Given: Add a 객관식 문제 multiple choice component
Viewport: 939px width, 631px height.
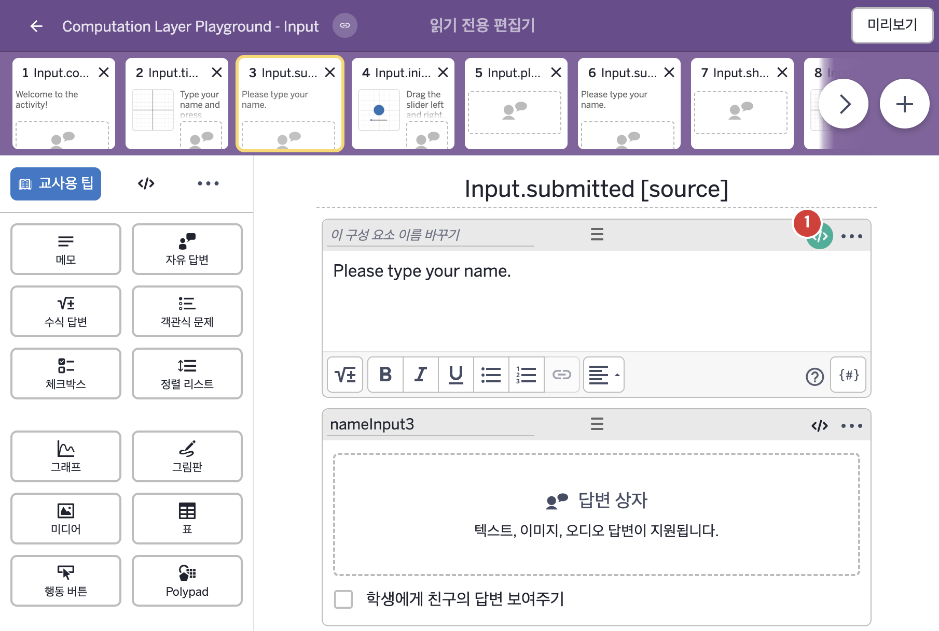Looking at the screenshot, I should click(x=187, y=311).
